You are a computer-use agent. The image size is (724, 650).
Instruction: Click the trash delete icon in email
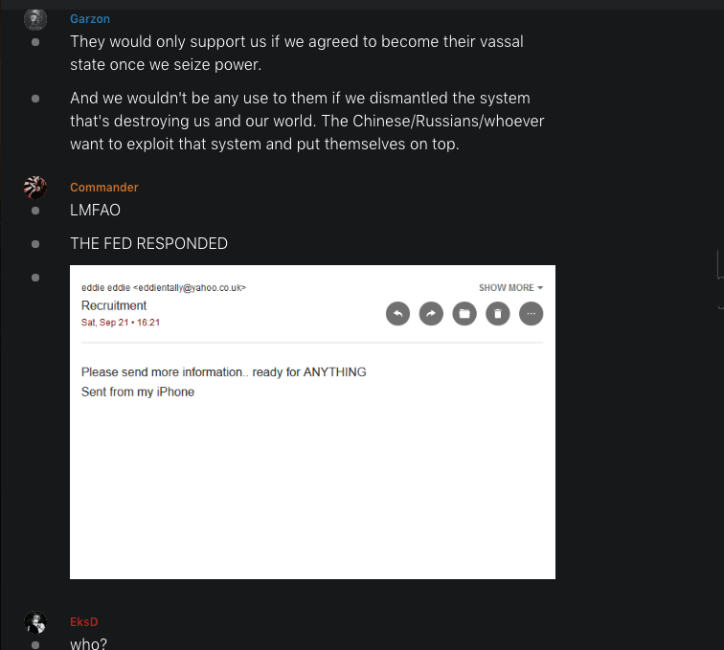pyautogui.click(x=498, y=313)
